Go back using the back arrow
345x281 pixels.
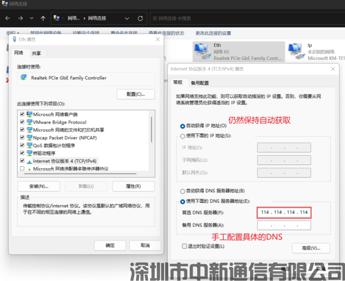click(7, 18)
